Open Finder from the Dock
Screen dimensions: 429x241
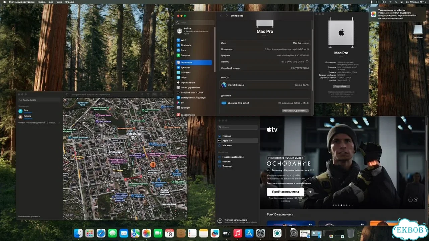[78, 233]
